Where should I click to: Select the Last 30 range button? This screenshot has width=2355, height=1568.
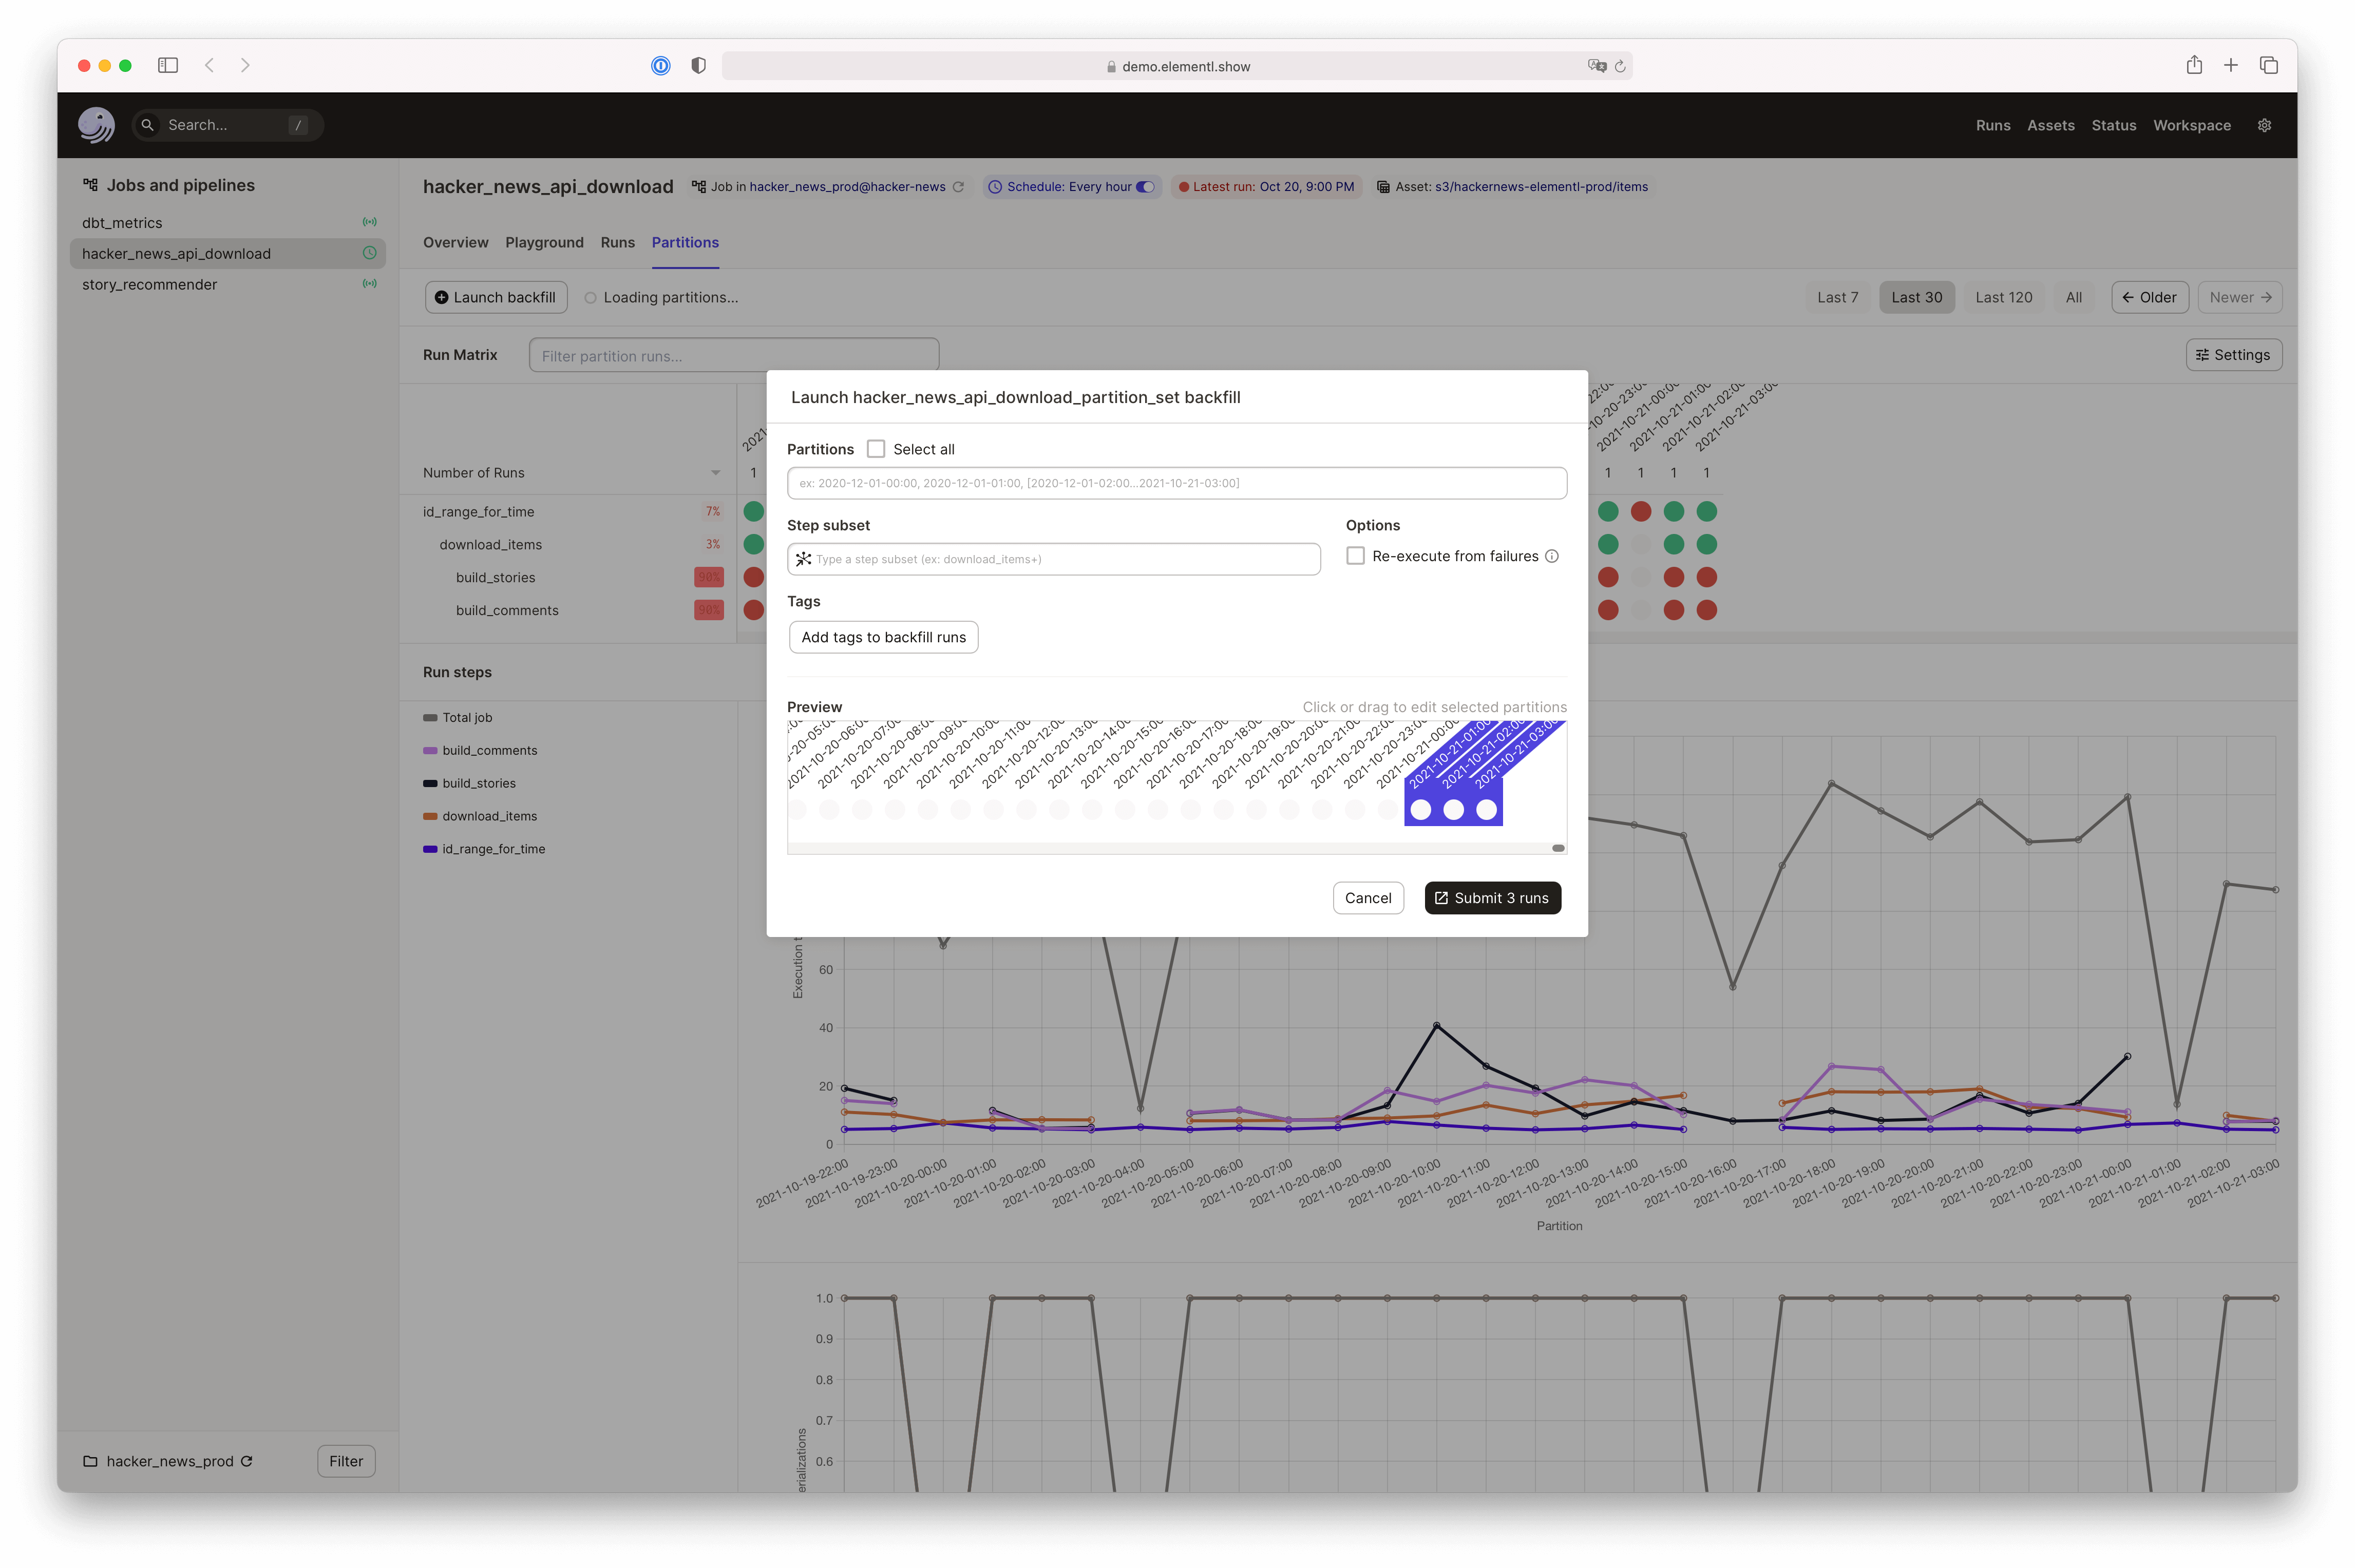[x=1916, y=297]
